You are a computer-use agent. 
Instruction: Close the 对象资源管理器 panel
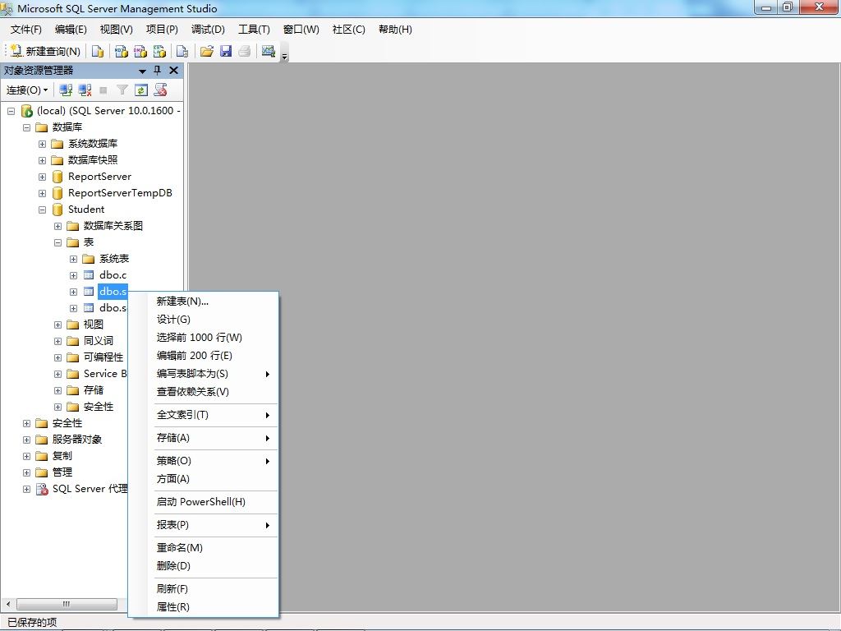click(174, 71)
